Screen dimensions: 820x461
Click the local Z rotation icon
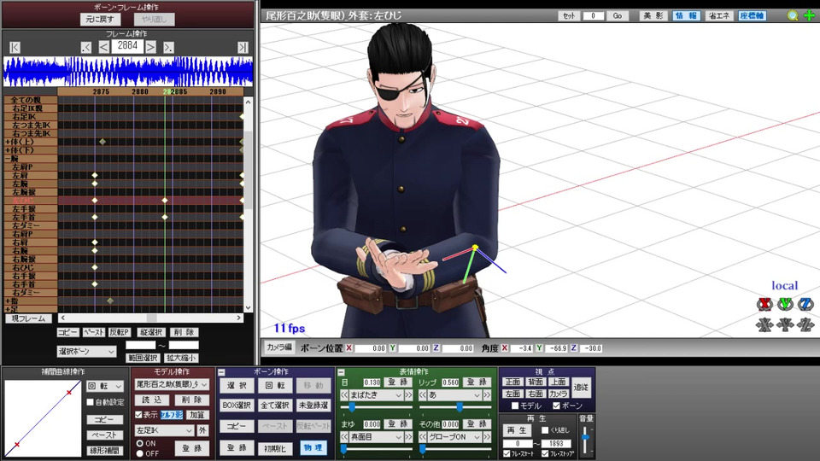805,304
